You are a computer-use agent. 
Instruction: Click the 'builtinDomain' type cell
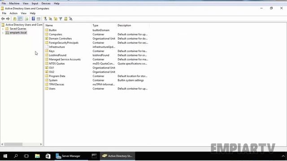coord(101,30)
